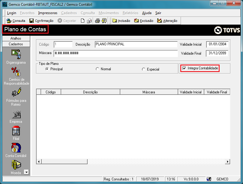
Task: Click the grid's Descrição column header
Action: pos(91,92)
